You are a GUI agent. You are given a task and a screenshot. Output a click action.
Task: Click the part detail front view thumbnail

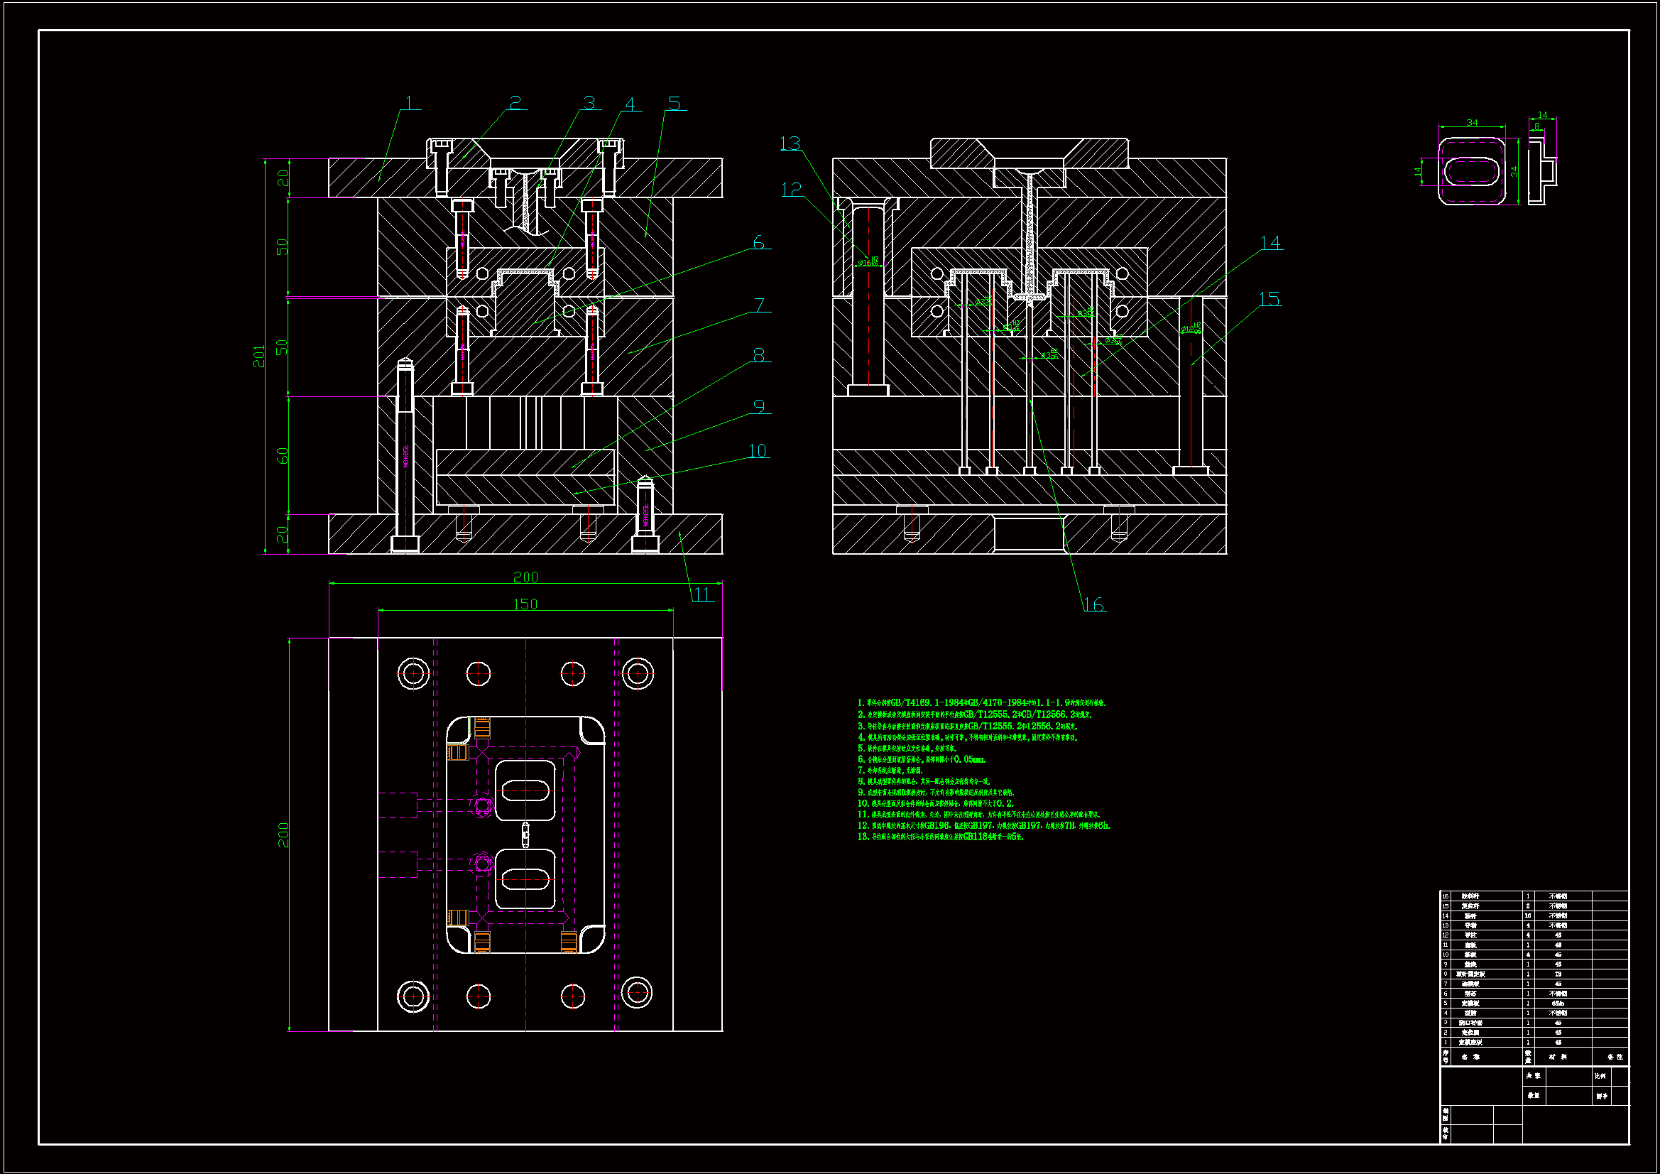pyautogui.click(x=1471, y=171)
